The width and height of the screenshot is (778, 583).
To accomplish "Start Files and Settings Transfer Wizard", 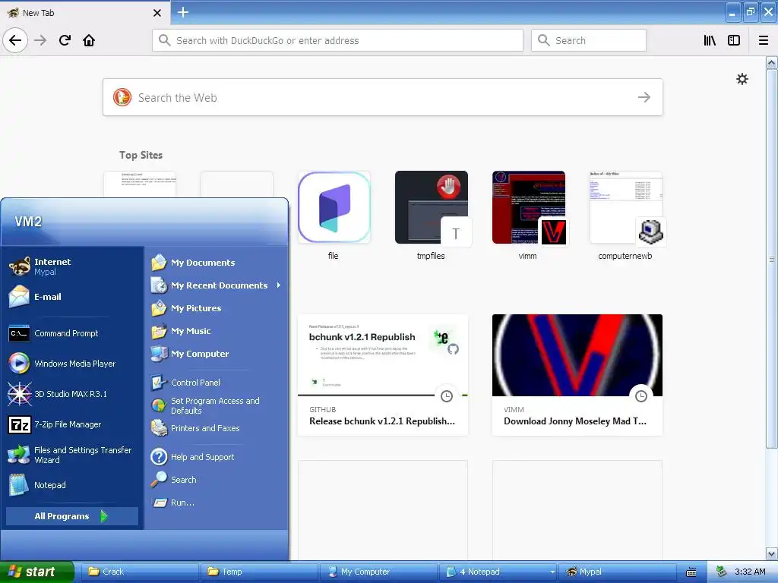I will (72, 455).
